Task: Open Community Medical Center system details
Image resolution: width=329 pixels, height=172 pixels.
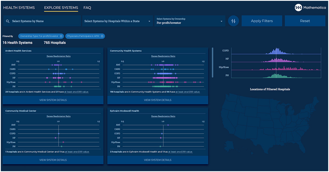Action: pos(53,160)
